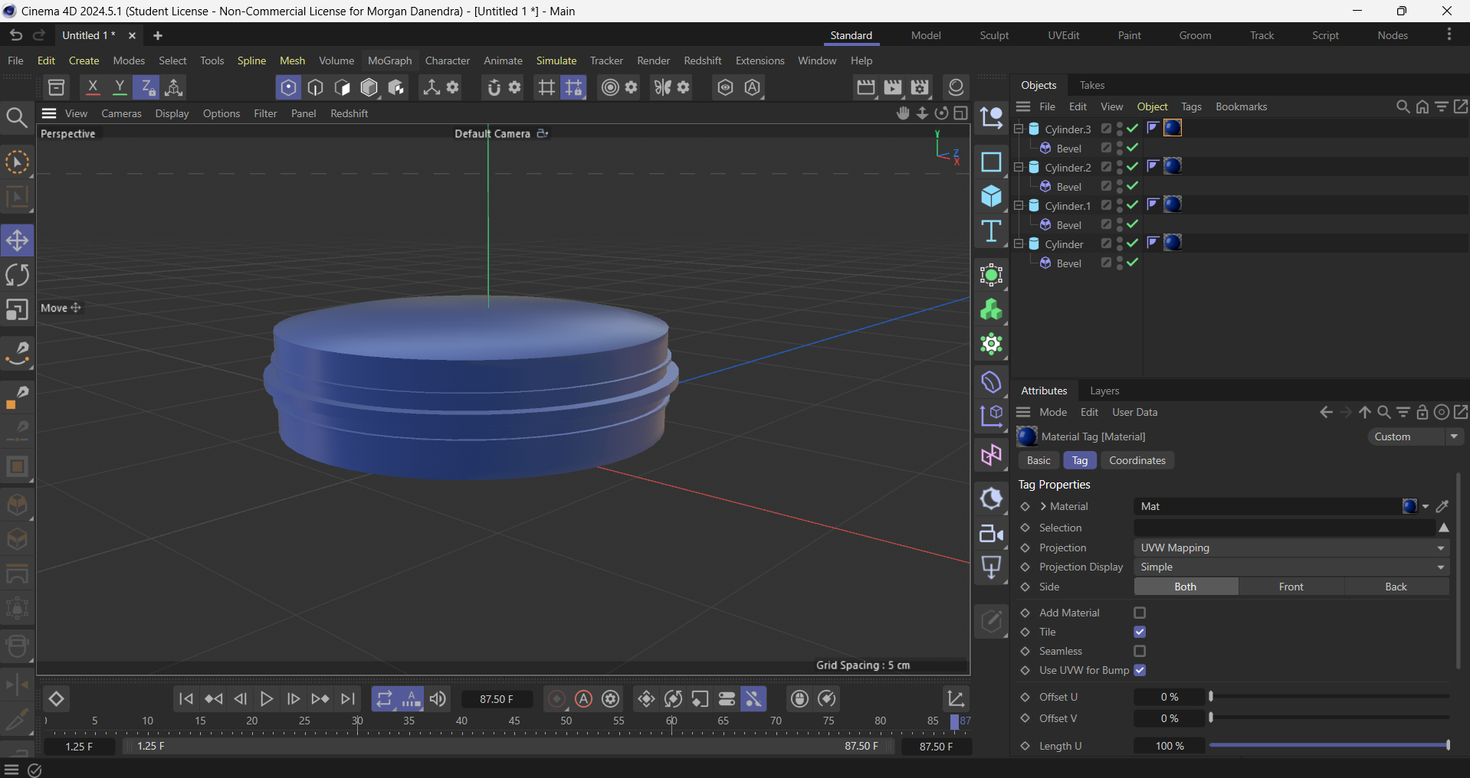Image resolution: width=1470 pixels, height=778 pixels.
Task: Add a Cube primitive object
Action: [x=991, y=197]
